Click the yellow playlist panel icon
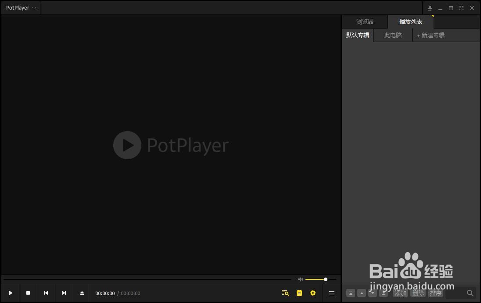 pyautogui.click(x=299, y=293)
